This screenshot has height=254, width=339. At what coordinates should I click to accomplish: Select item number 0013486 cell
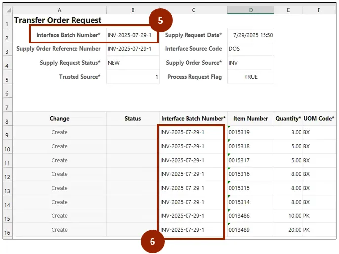pos(251,216)
